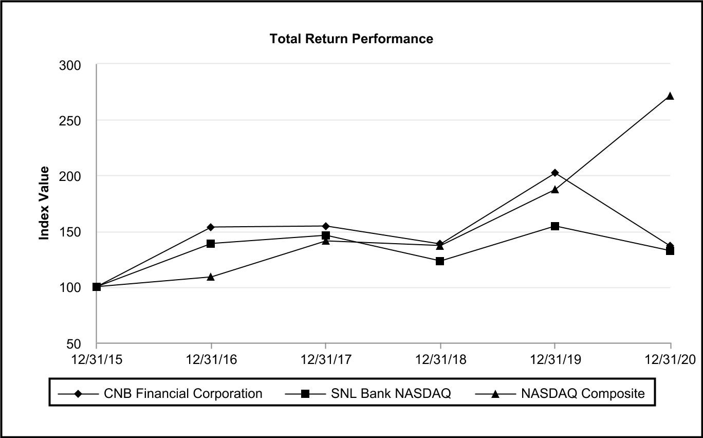Viewport: 703px width, 438px height.
Task: Select the CNB Financial diamond marker at 12/31/16
Action: coord(211,227)
